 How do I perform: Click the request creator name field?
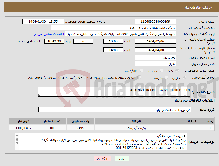(121, 34)
